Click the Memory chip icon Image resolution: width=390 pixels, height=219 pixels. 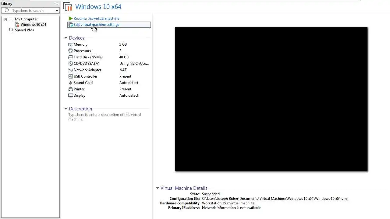point(71,44)
